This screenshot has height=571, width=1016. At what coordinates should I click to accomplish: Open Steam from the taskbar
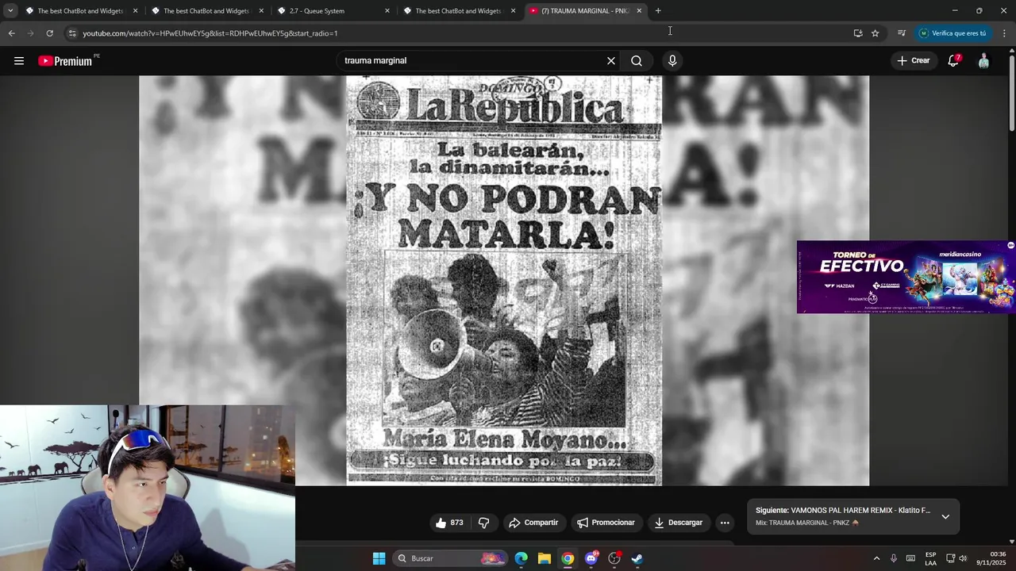[x=637, y=558]
